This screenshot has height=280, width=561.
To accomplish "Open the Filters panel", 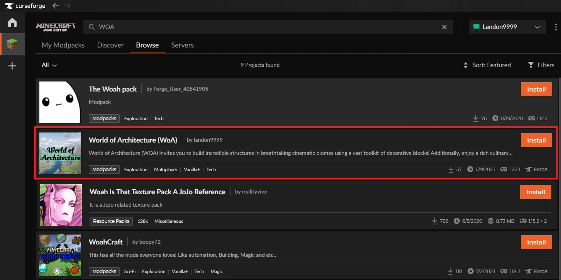I will 541,65.
